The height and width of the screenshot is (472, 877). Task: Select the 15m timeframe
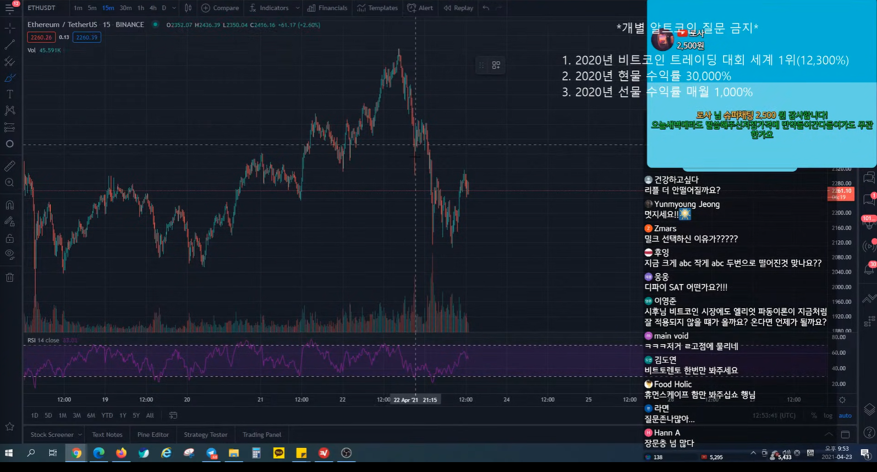point(108,8)
